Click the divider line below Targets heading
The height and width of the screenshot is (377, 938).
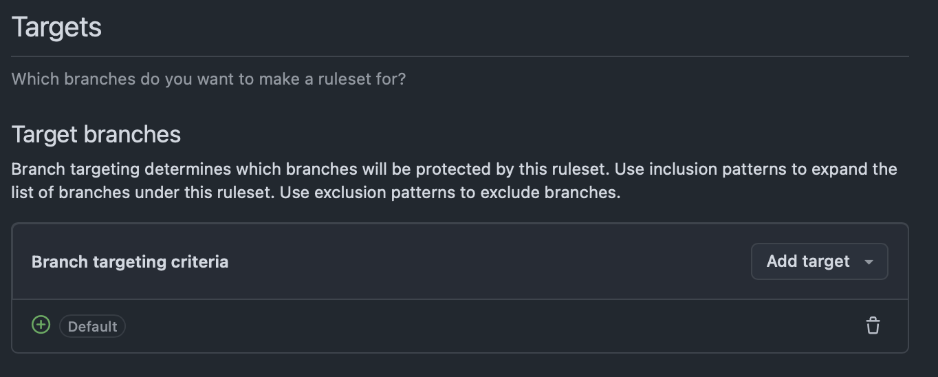tap(460, 56)
